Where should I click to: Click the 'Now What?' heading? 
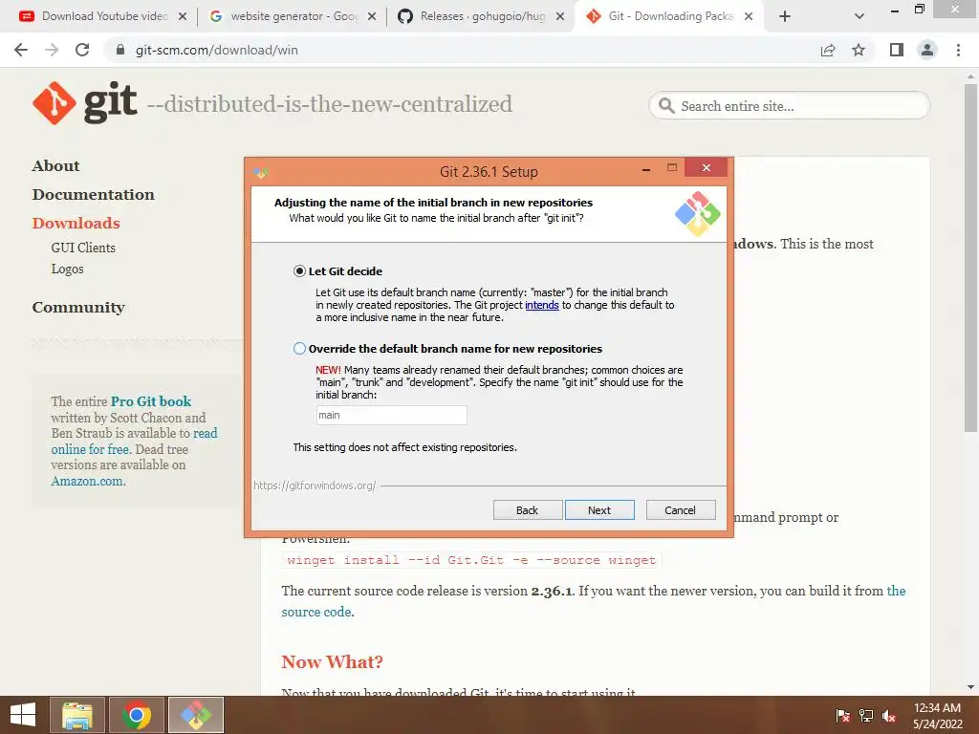tap(332, 661)
